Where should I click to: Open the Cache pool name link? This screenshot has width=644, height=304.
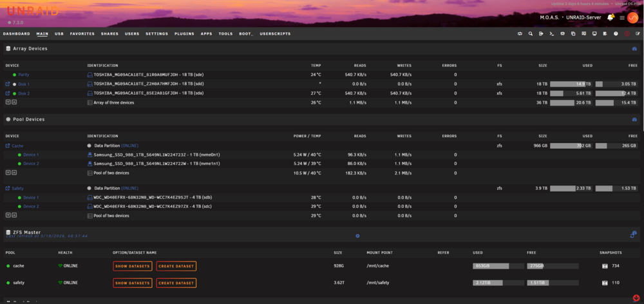(x=17, y=146)
